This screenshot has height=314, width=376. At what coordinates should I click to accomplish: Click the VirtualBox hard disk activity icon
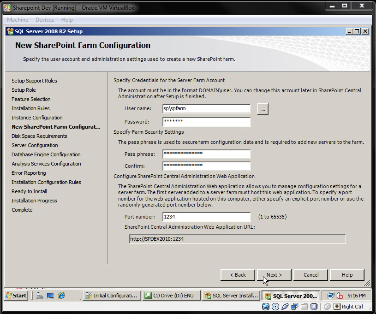pyautogui.click(x=266, y=307)
